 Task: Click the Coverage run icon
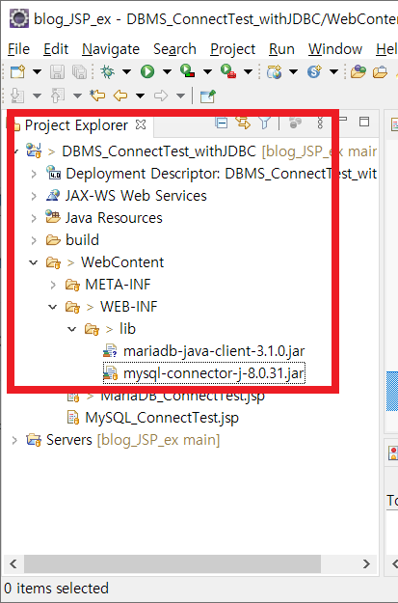[x=188, y=71]
